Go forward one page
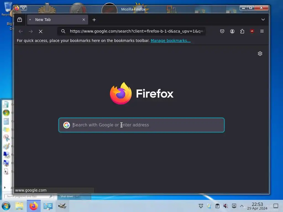 point(31,31)
